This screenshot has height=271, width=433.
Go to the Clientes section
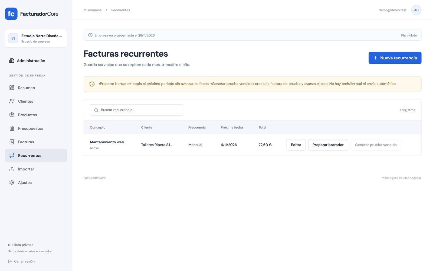pos(36,101)
